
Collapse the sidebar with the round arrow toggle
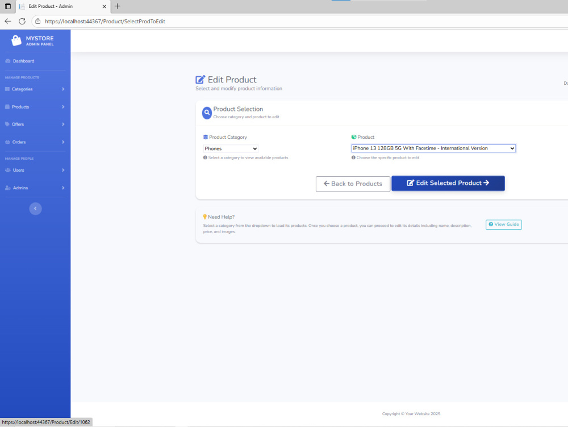35,209
